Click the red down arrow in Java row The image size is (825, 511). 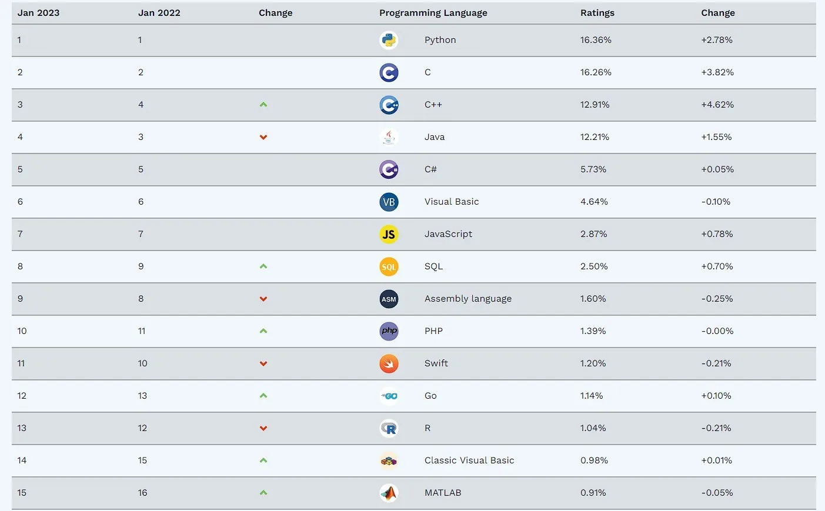(x=263, y=137)
